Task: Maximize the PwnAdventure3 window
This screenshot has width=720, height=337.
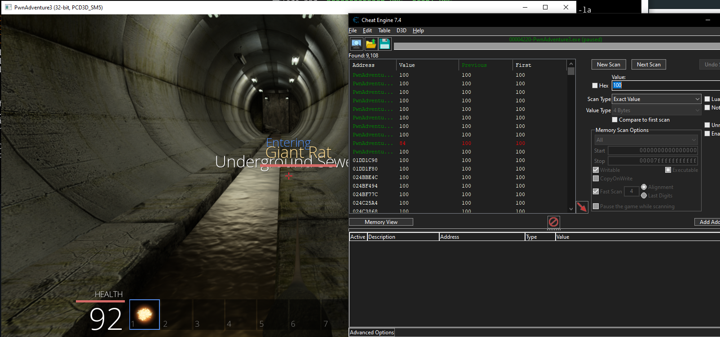Action: point(545,7)
